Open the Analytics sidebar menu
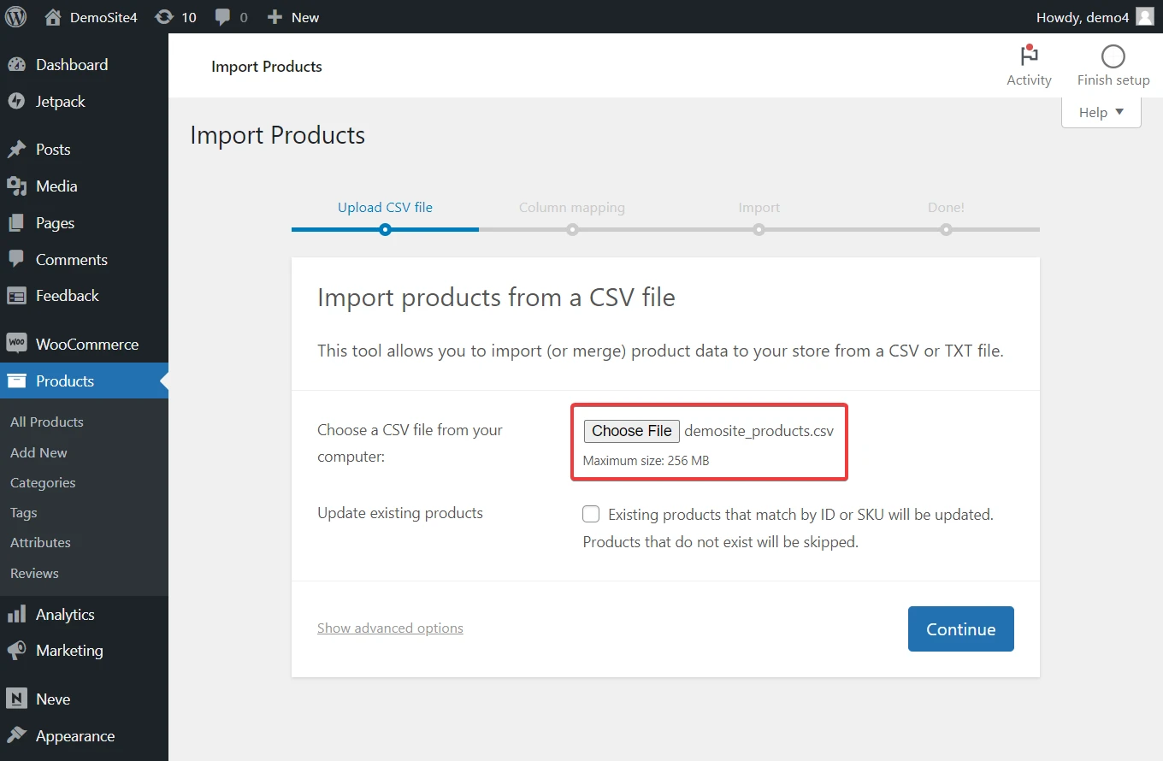The height and width of the screenshot is (761, 1163). click(65, 614)
